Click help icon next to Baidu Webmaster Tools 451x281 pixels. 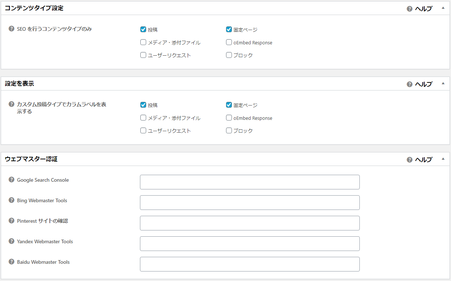point(11,262)
